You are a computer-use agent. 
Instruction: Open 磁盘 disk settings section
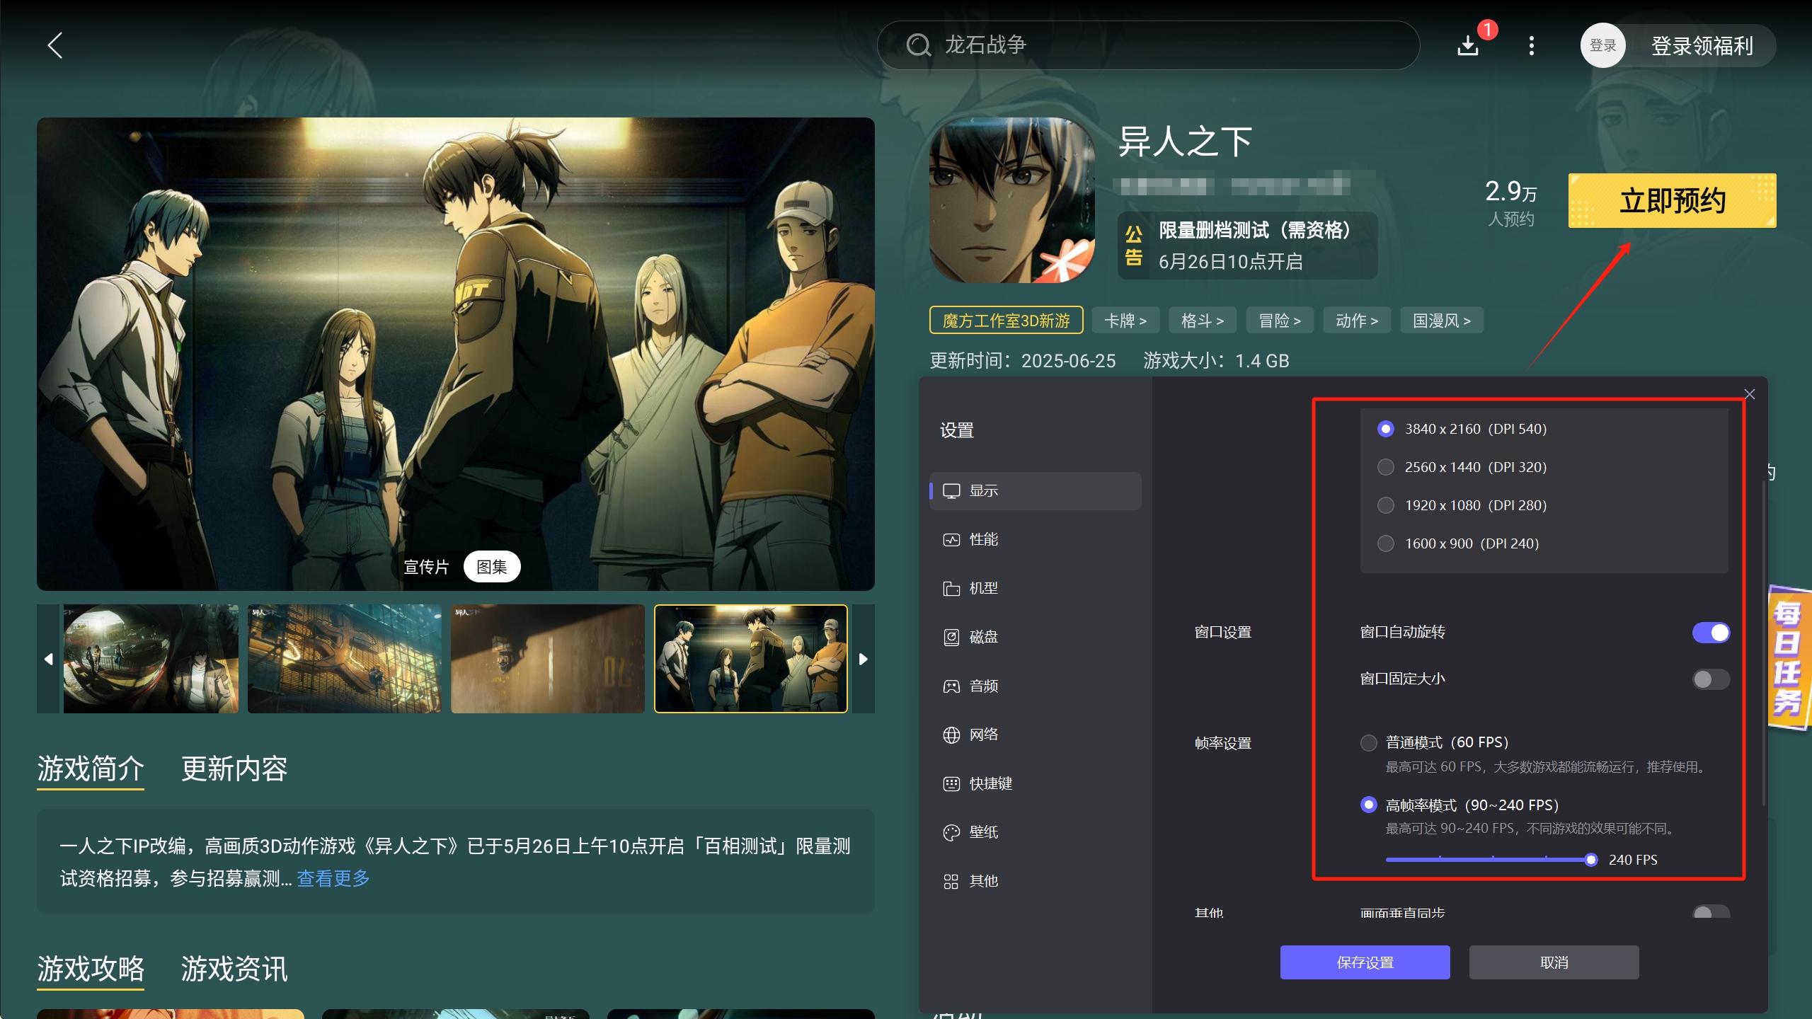pos(1035,638)
